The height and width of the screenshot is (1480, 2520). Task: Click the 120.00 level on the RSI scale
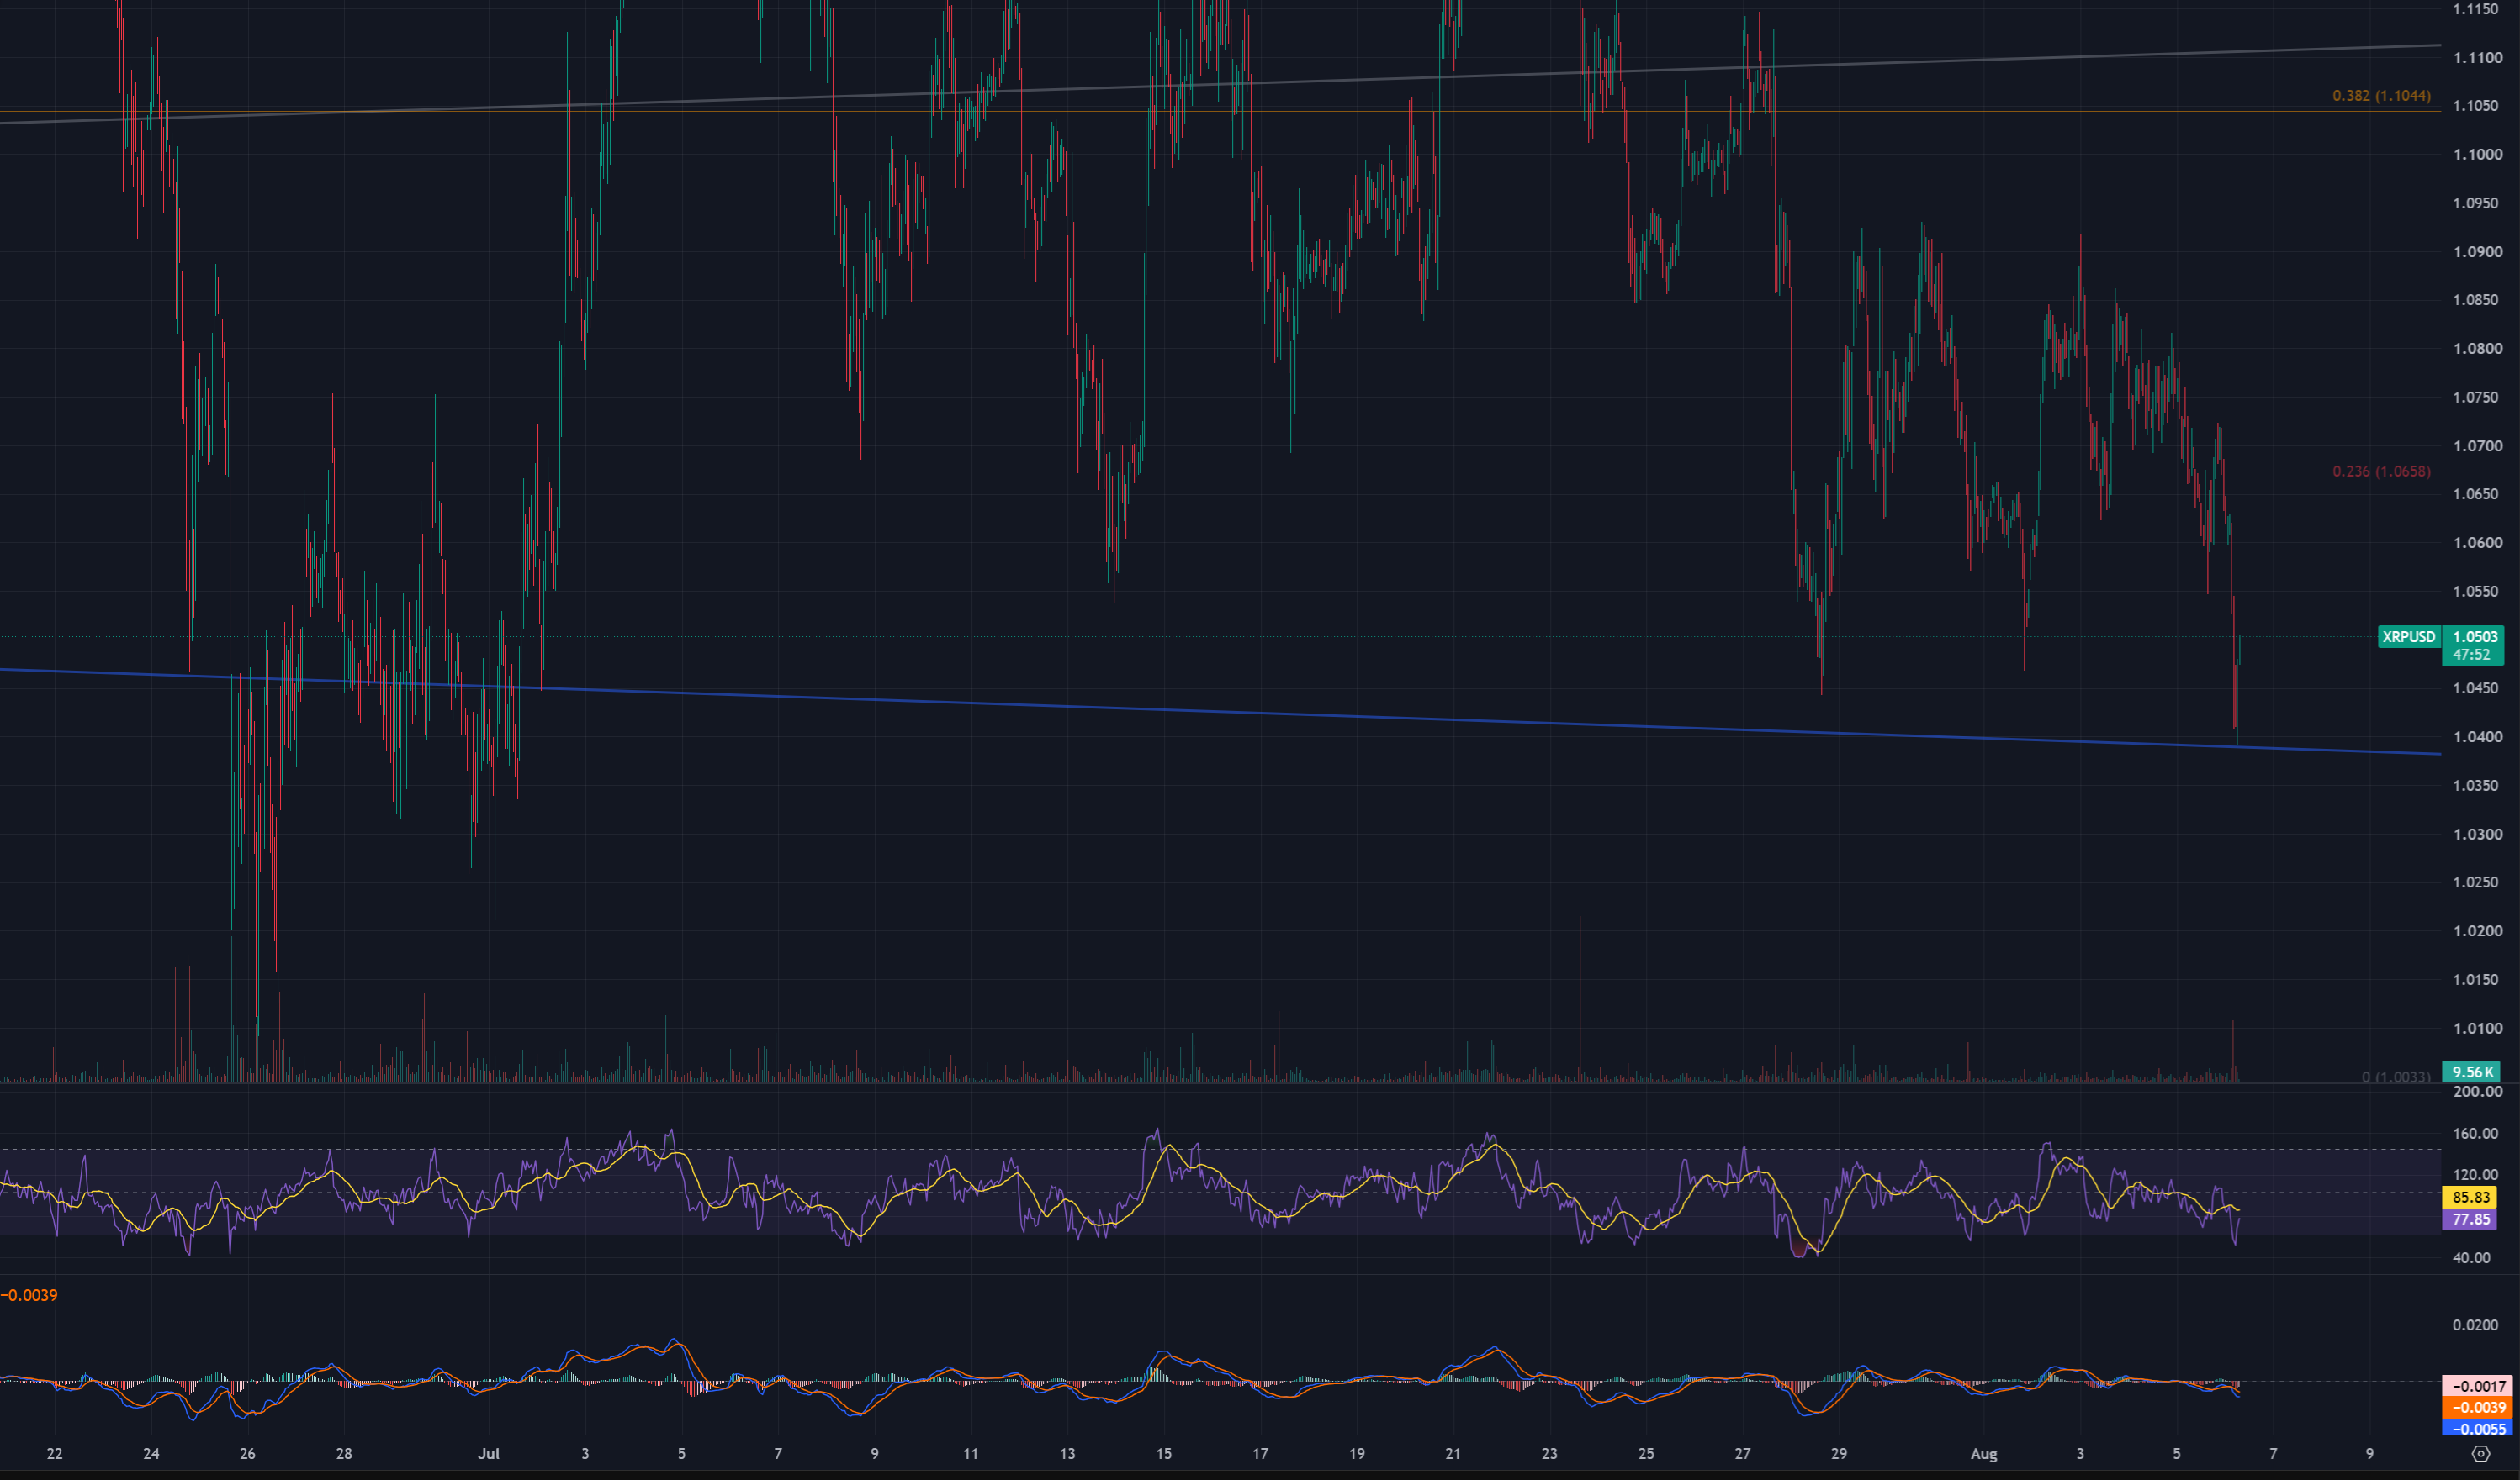click(2475, 1175)
